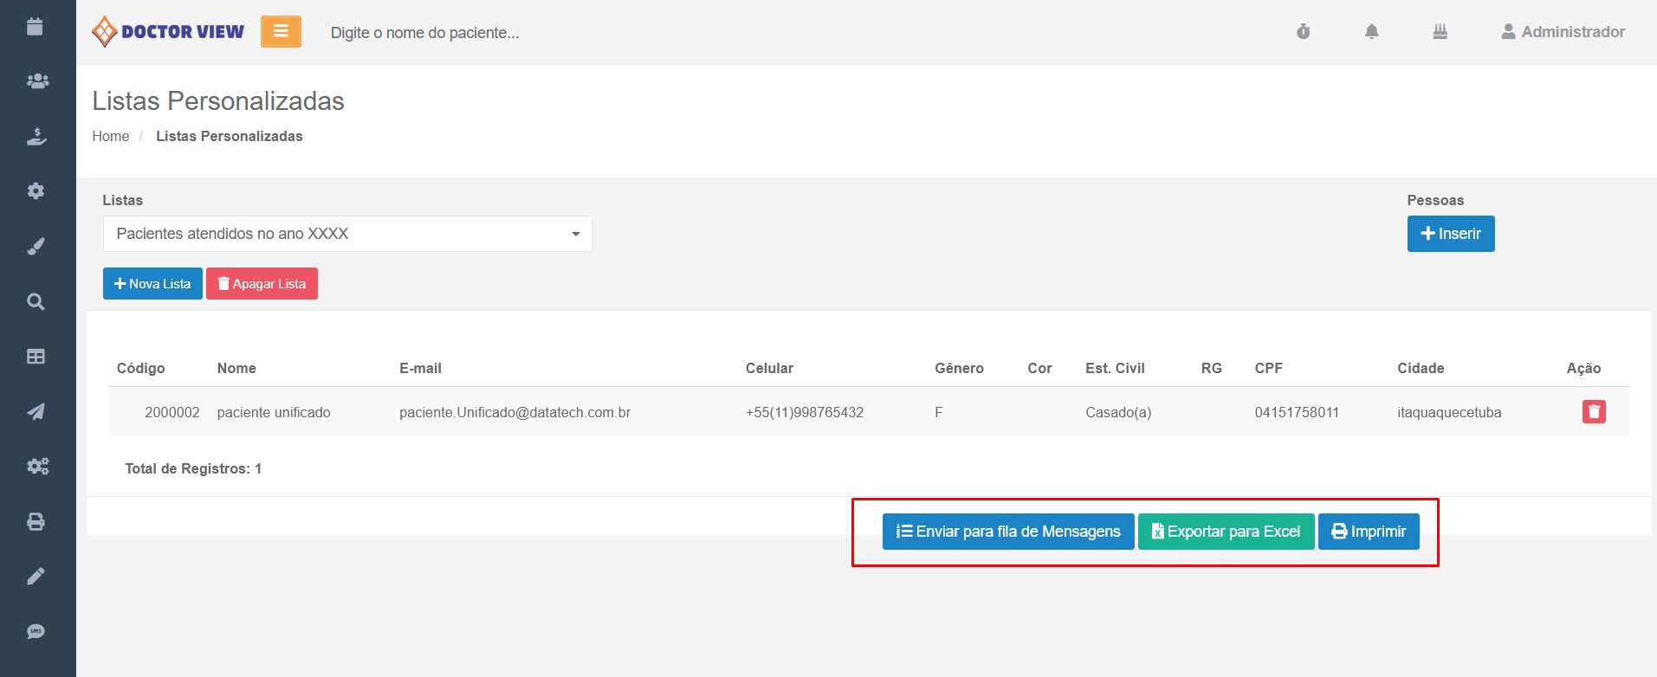Click the paper plane sidebar icon
The height and width of the screenshot is (677, 1657).
(36, 412)
